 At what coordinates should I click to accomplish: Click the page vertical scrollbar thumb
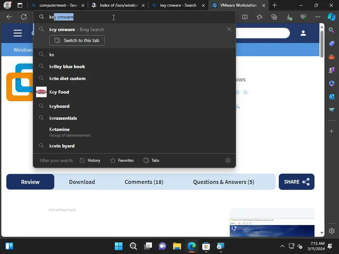322,44
